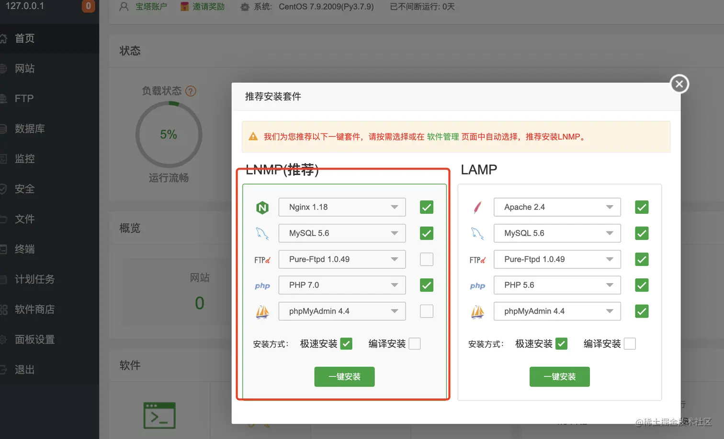Open 首页 in the sidebar
The height and width of the screenshot is (439, 724).
pos(49,38)
